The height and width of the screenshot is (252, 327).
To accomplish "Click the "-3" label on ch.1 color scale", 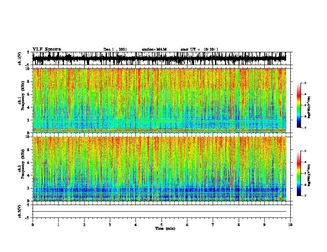I will pyautogui.click(x=305, y=83).
